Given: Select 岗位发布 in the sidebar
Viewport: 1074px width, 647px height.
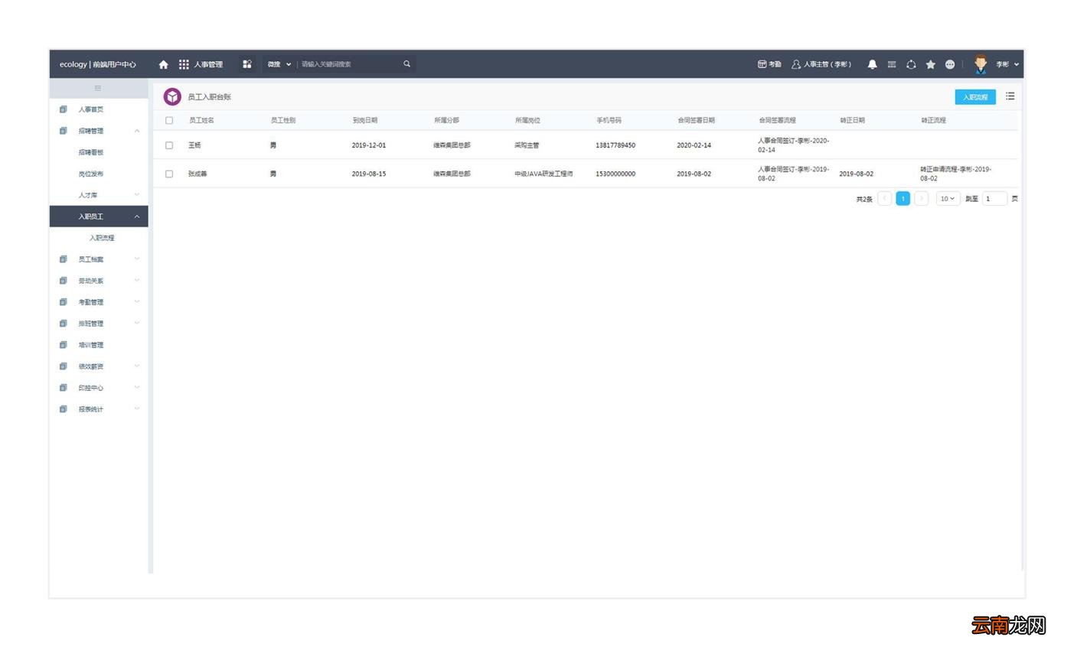Looking at the screenshot, I should coord(91,174).
